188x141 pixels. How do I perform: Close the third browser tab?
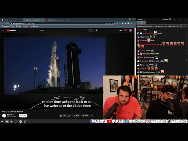pyautogui.click(x=65, y=20)
